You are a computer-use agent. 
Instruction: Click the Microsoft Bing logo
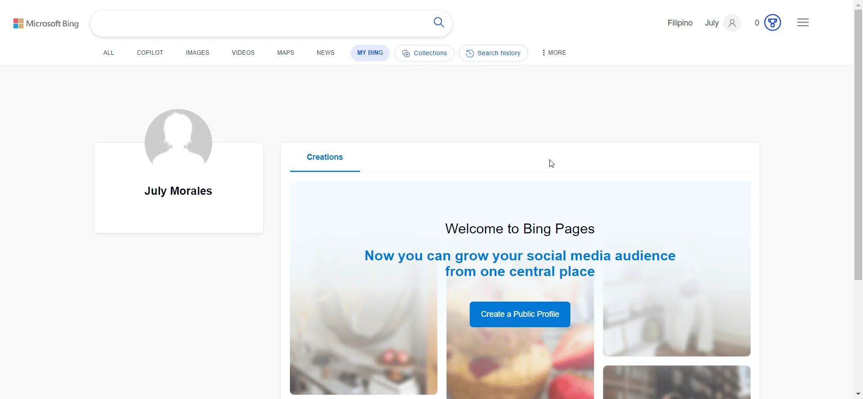point(46,23)
